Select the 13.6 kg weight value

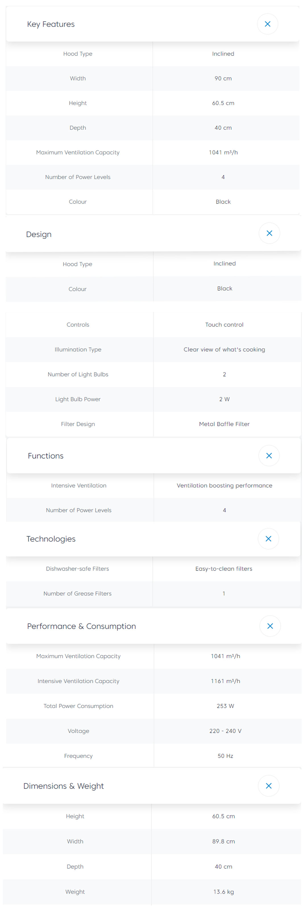[x=223, y=892]
